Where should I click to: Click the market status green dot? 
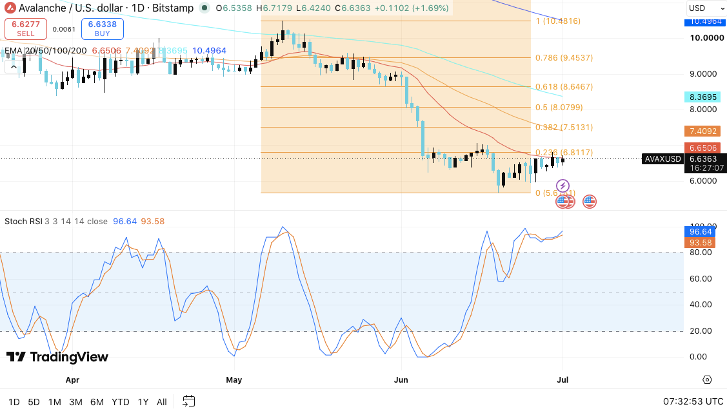pyautogui.click(x=204, y=8)
